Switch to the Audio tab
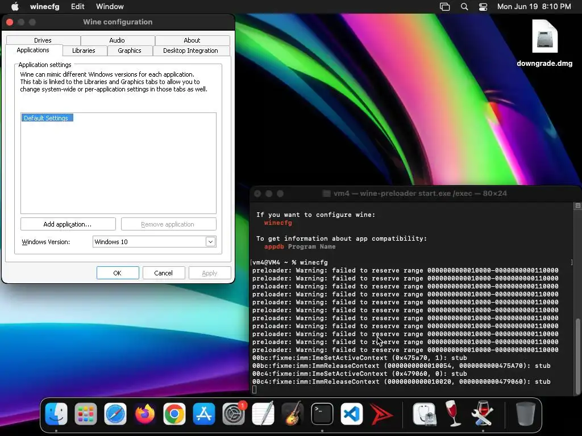Viewport: 582px width, 436px height. [117, 40]
